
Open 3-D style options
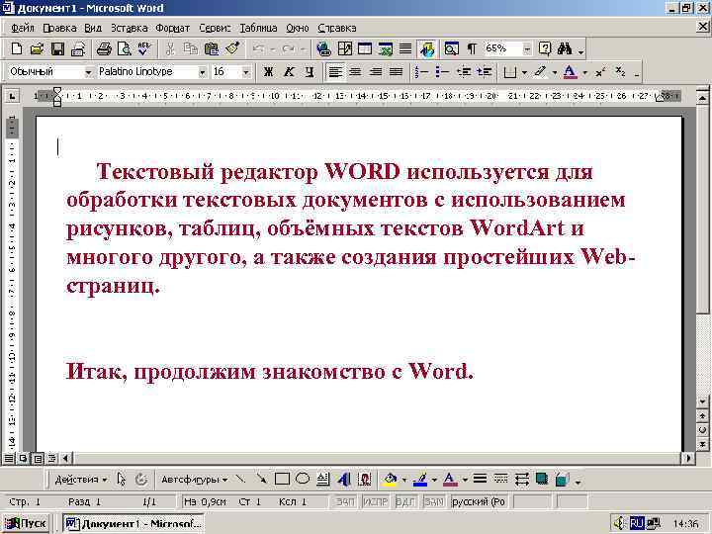(562, 479)
